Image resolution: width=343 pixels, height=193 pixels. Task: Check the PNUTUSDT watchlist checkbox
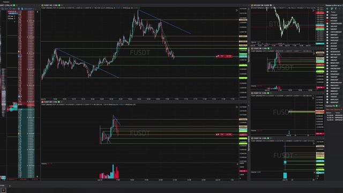pos(327,85)
